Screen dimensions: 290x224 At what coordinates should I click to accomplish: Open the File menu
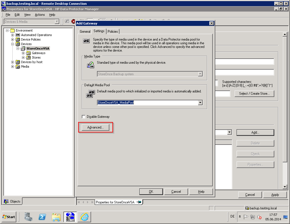(x=8, y=15)
